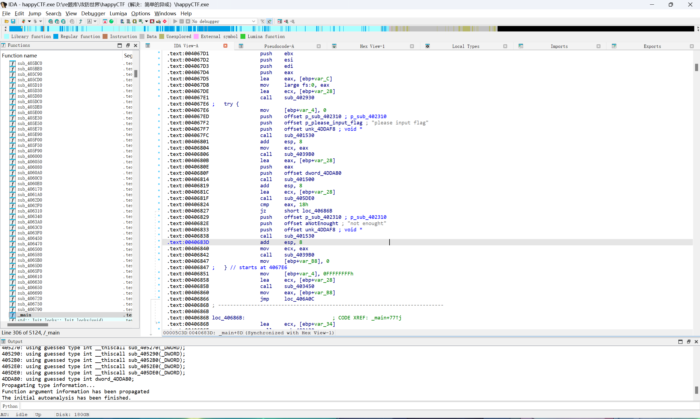Close the IDA View-A tab
This screenshot has width=700, height=419.
pyautogui.click(x=225, y=46)
